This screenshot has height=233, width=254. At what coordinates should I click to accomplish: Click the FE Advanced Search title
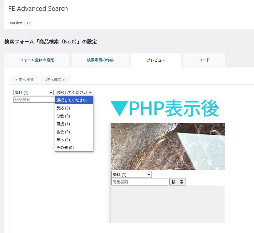coord(38,9)
